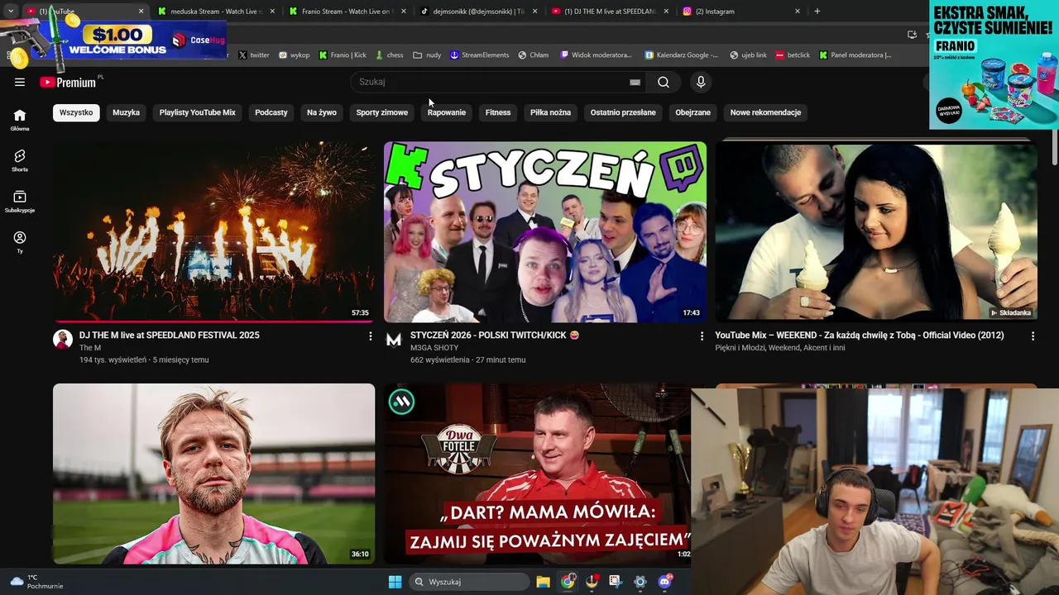Select the Nowe rekomendacje chip

coord(765,112)
